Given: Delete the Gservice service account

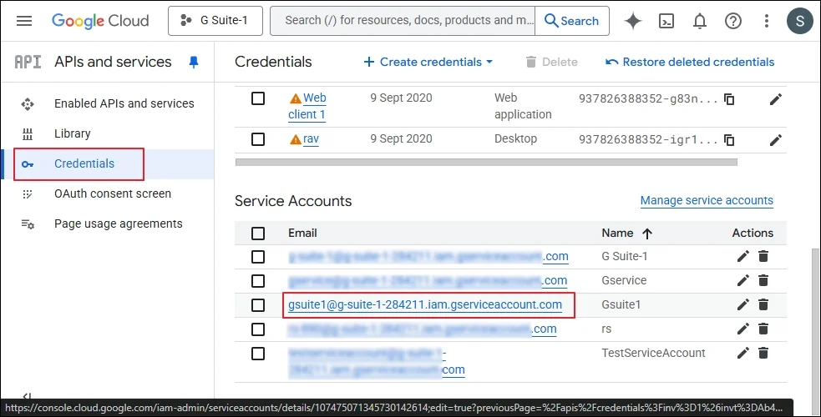Looking at the screenshot, I should [763, 280].
